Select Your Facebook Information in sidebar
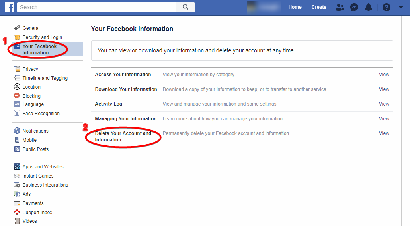 click(x=39, y=50)
